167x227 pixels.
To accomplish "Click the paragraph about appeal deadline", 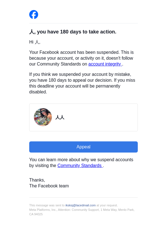I will 82,83.
